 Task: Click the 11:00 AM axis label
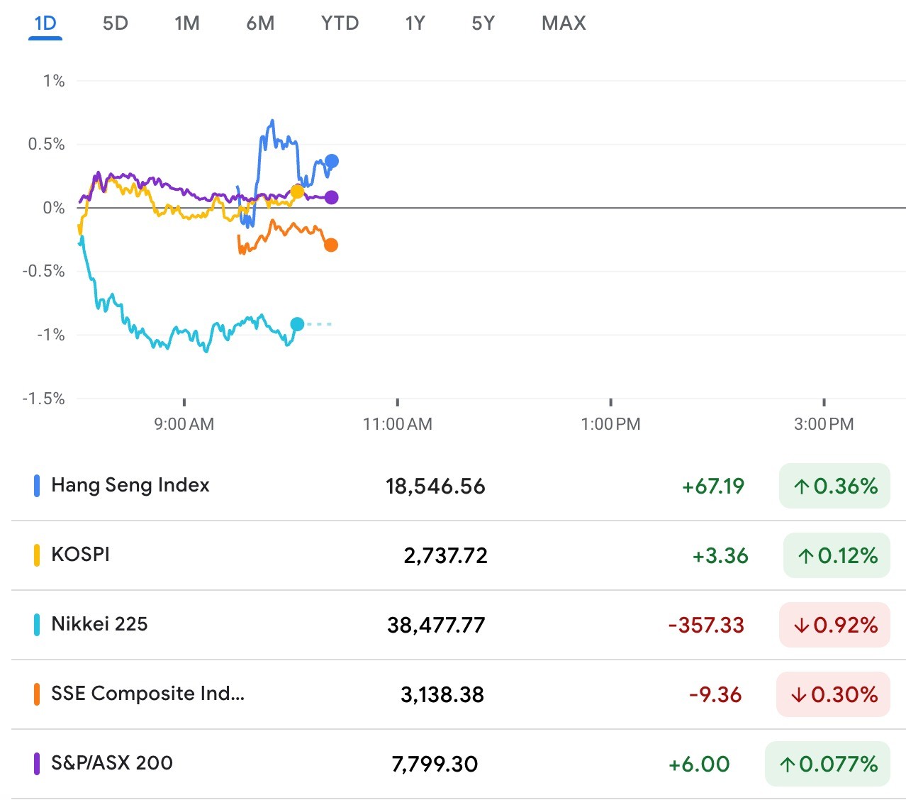point(398,424)
